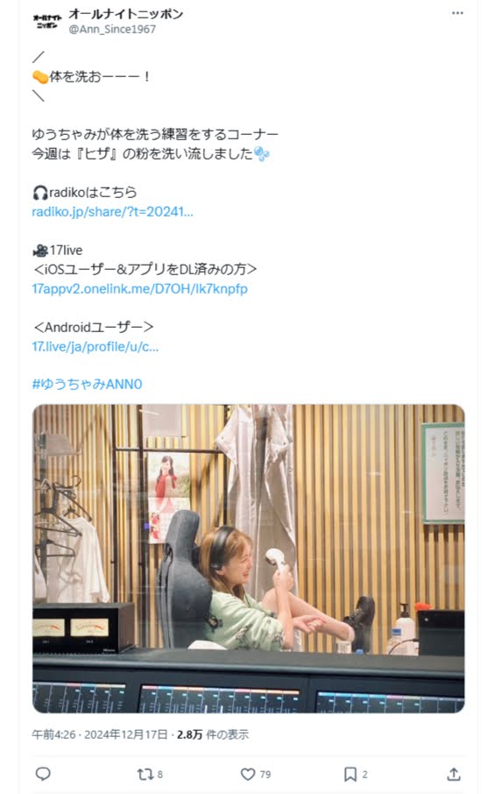Click the #ゆうちゃみANN0 hashtag
The width and height of the screenshot is (494, 794).
[87, 384]
